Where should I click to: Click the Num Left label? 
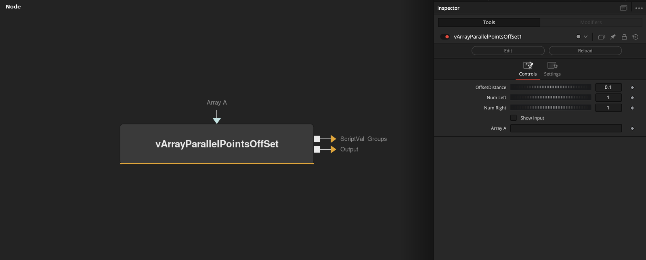pyautogui.click(x=496, y=98)
